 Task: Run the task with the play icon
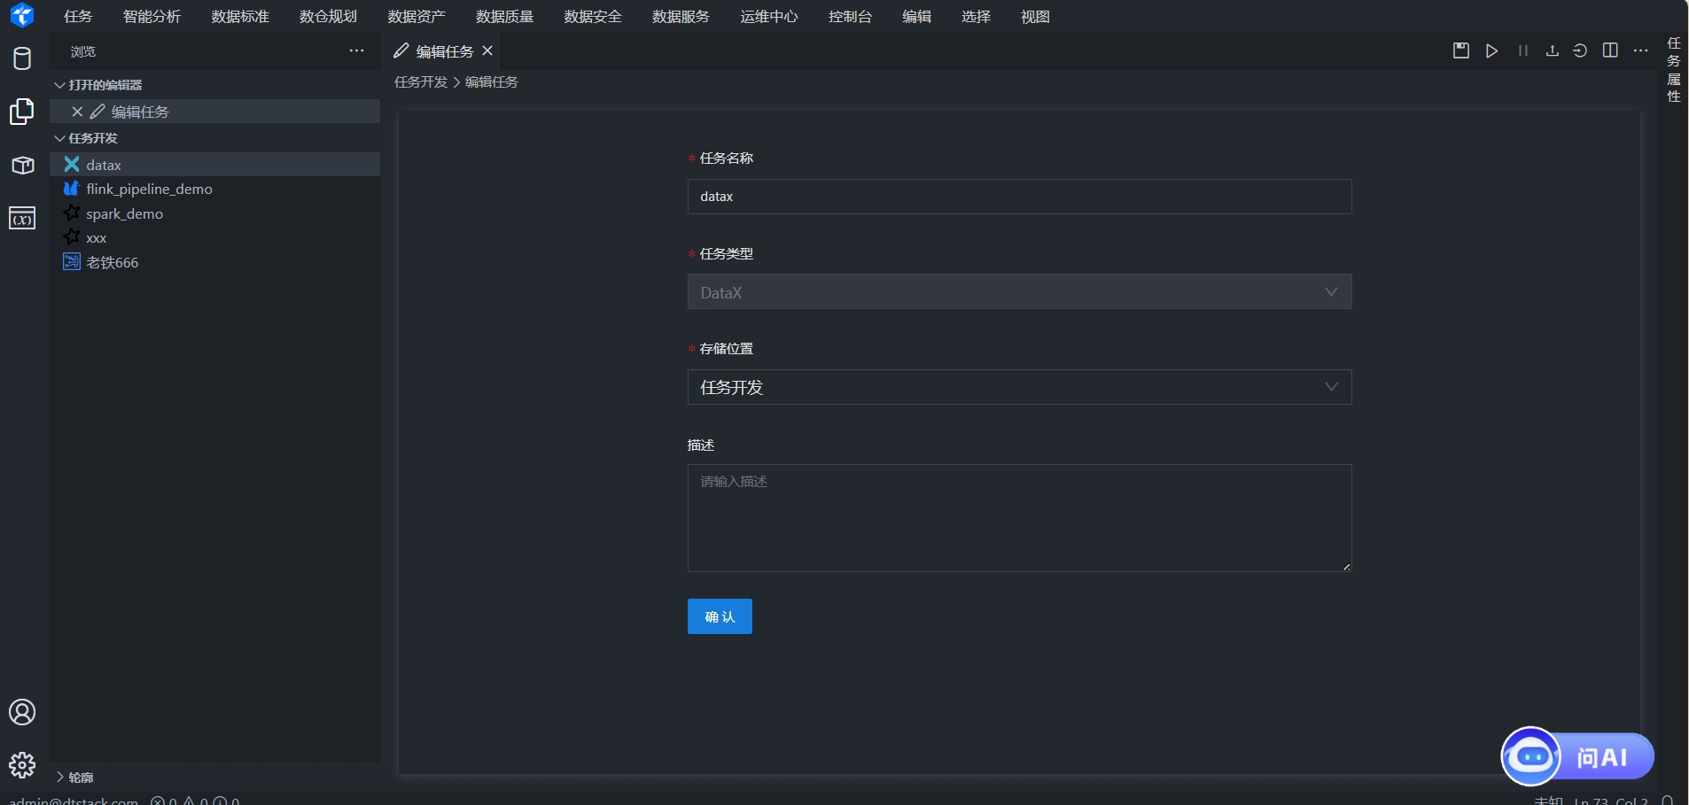click(1492, 50)
